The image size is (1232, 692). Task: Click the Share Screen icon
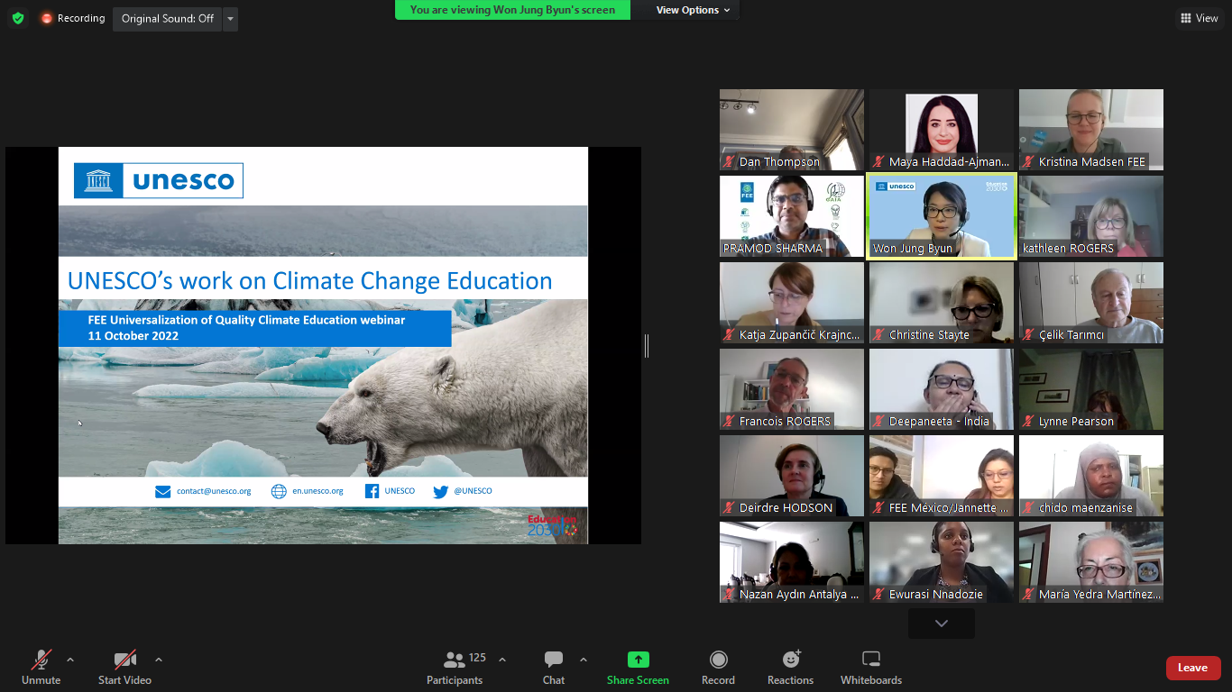638,660
